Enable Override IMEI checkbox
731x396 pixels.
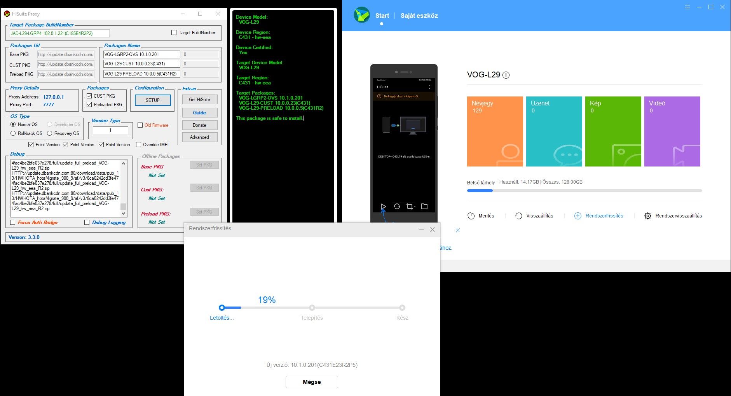pyautogui.click(x=139, y=145)
